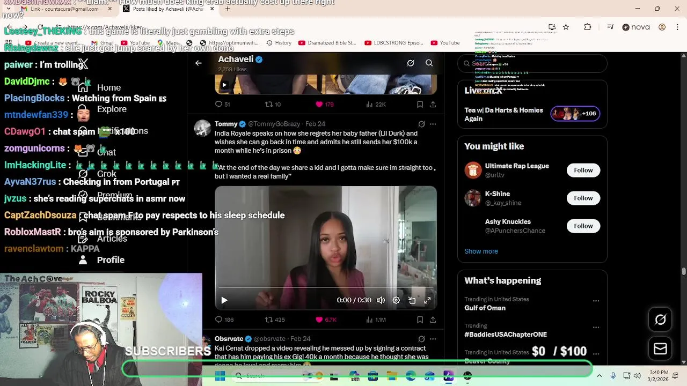Mute Tommy's video with speaker icon
Screen dimensions: 687x386
click(x=381, y=300)
